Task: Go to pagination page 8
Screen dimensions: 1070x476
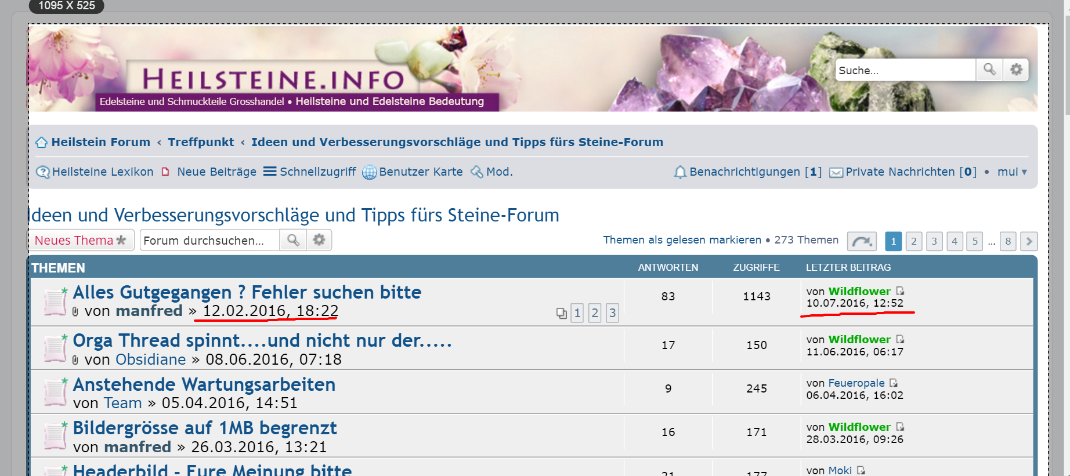Action: point(1008,241)
